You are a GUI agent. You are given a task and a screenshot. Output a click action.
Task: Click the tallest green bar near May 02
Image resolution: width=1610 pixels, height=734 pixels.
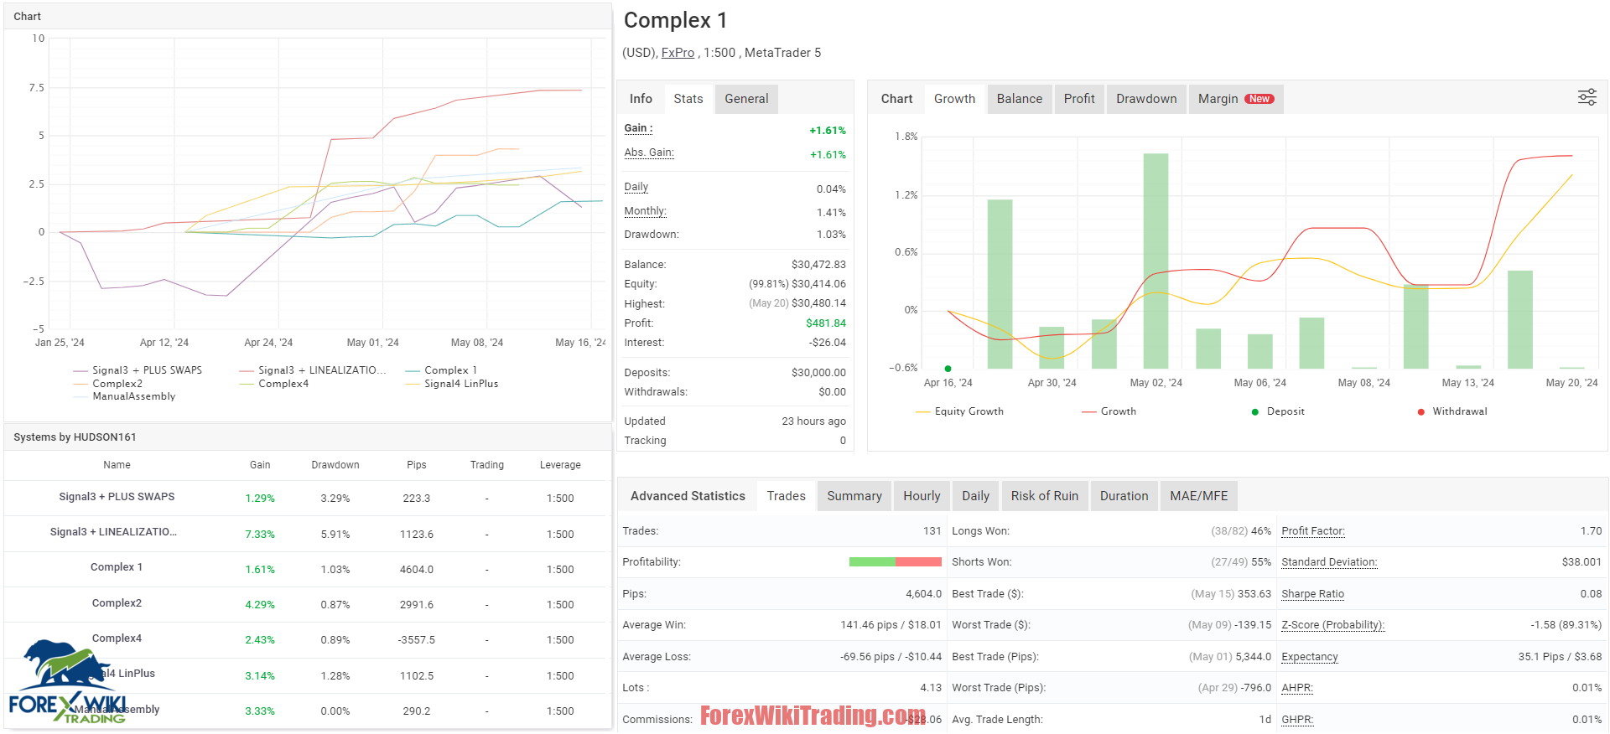pos(1155,260)
